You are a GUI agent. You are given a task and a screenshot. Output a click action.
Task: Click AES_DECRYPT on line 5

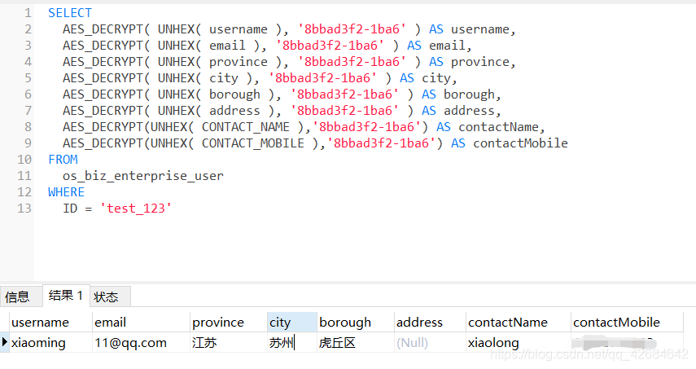point(103,78)
